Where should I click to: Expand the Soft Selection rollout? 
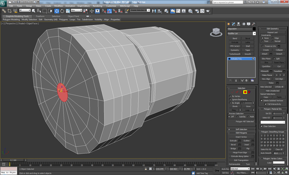241,129
